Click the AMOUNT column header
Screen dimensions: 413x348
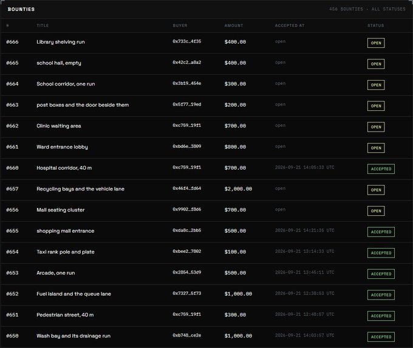point(234,25)
